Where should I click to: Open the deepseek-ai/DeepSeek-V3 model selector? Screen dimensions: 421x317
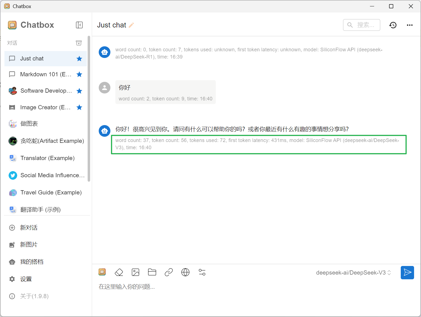[354, 273]
